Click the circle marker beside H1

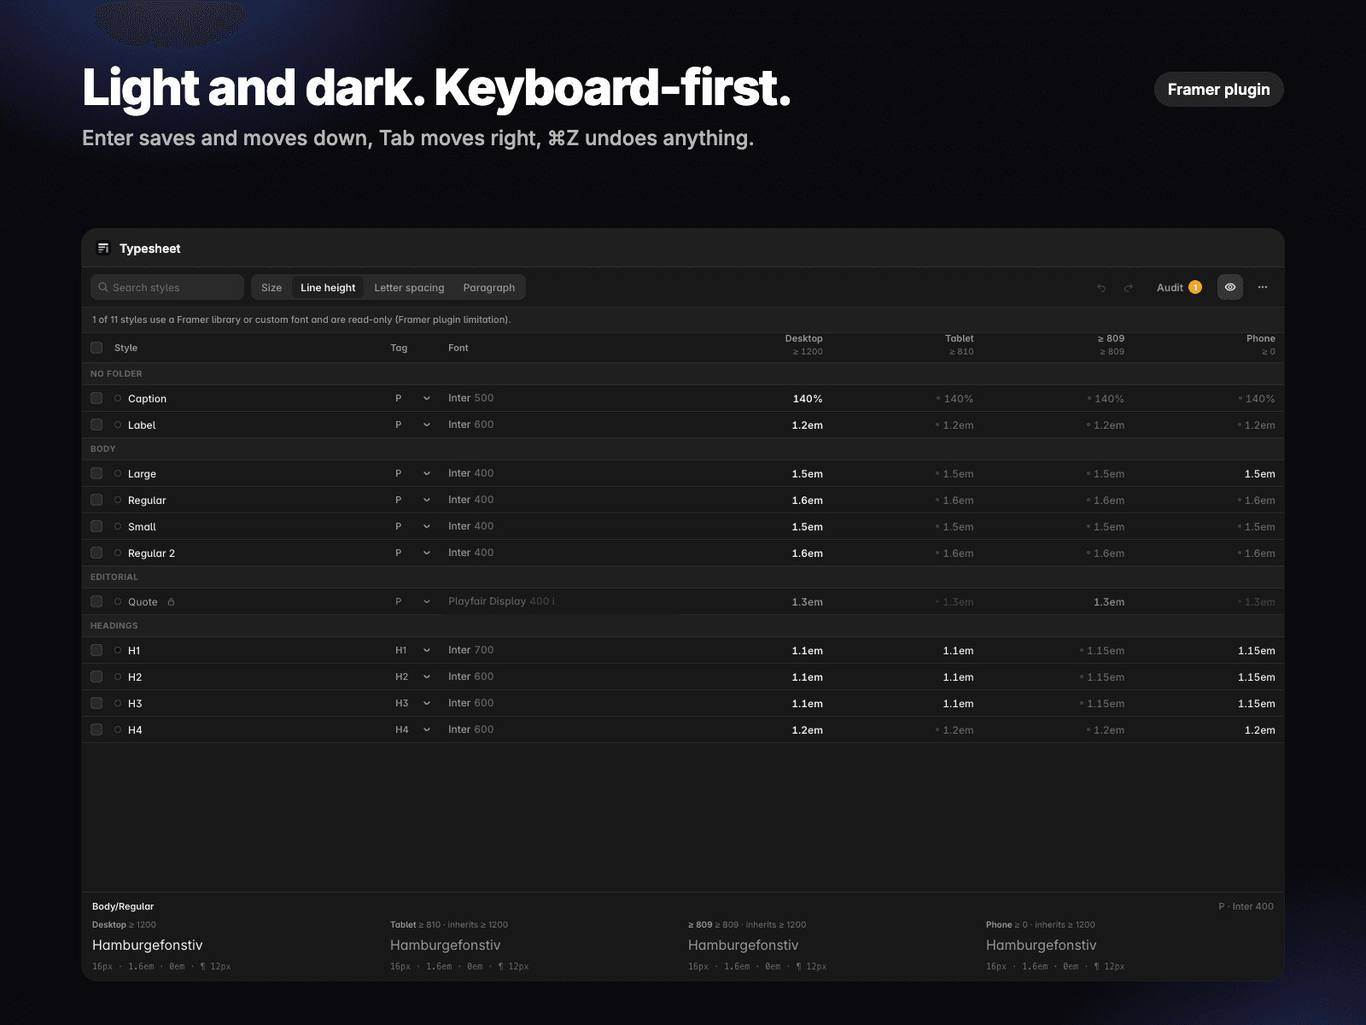[x=118, y=650]
